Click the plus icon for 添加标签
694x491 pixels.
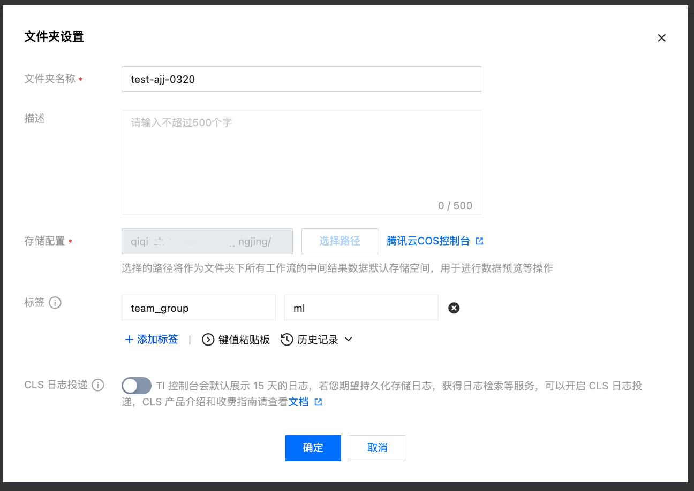coord(129,340)
